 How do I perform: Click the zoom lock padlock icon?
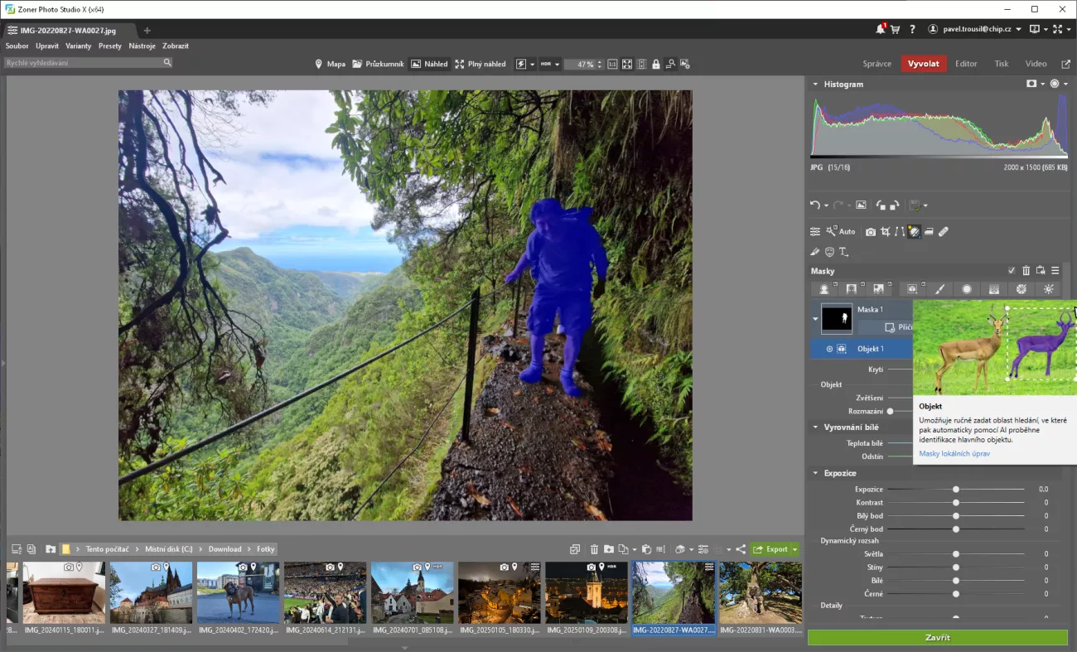(655, 64)
